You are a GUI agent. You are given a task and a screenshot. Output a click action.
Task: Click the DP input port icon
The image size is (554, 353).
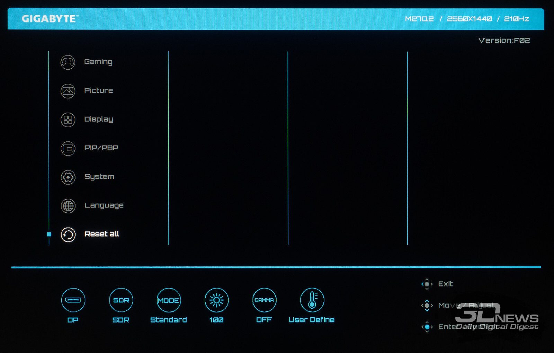[x=73, y=300]
